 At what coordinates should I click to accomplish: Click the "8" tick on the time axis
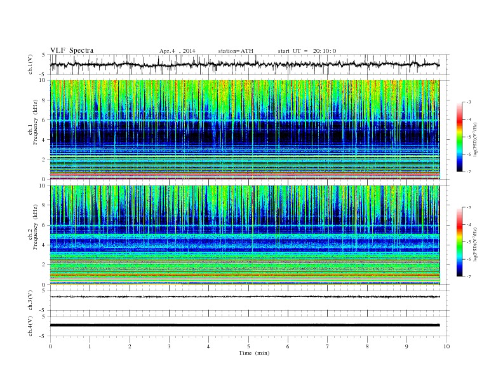tap(367, 346)
